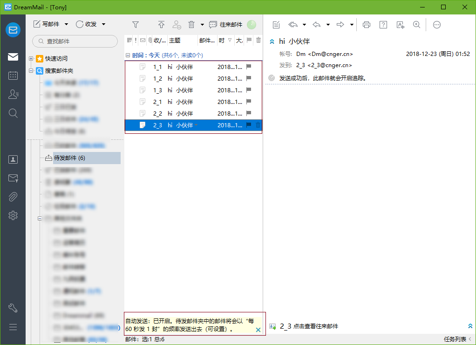Open the contacts list icon in the sidebar
This screenshot has height=345, width=476.
click(13, 94)
